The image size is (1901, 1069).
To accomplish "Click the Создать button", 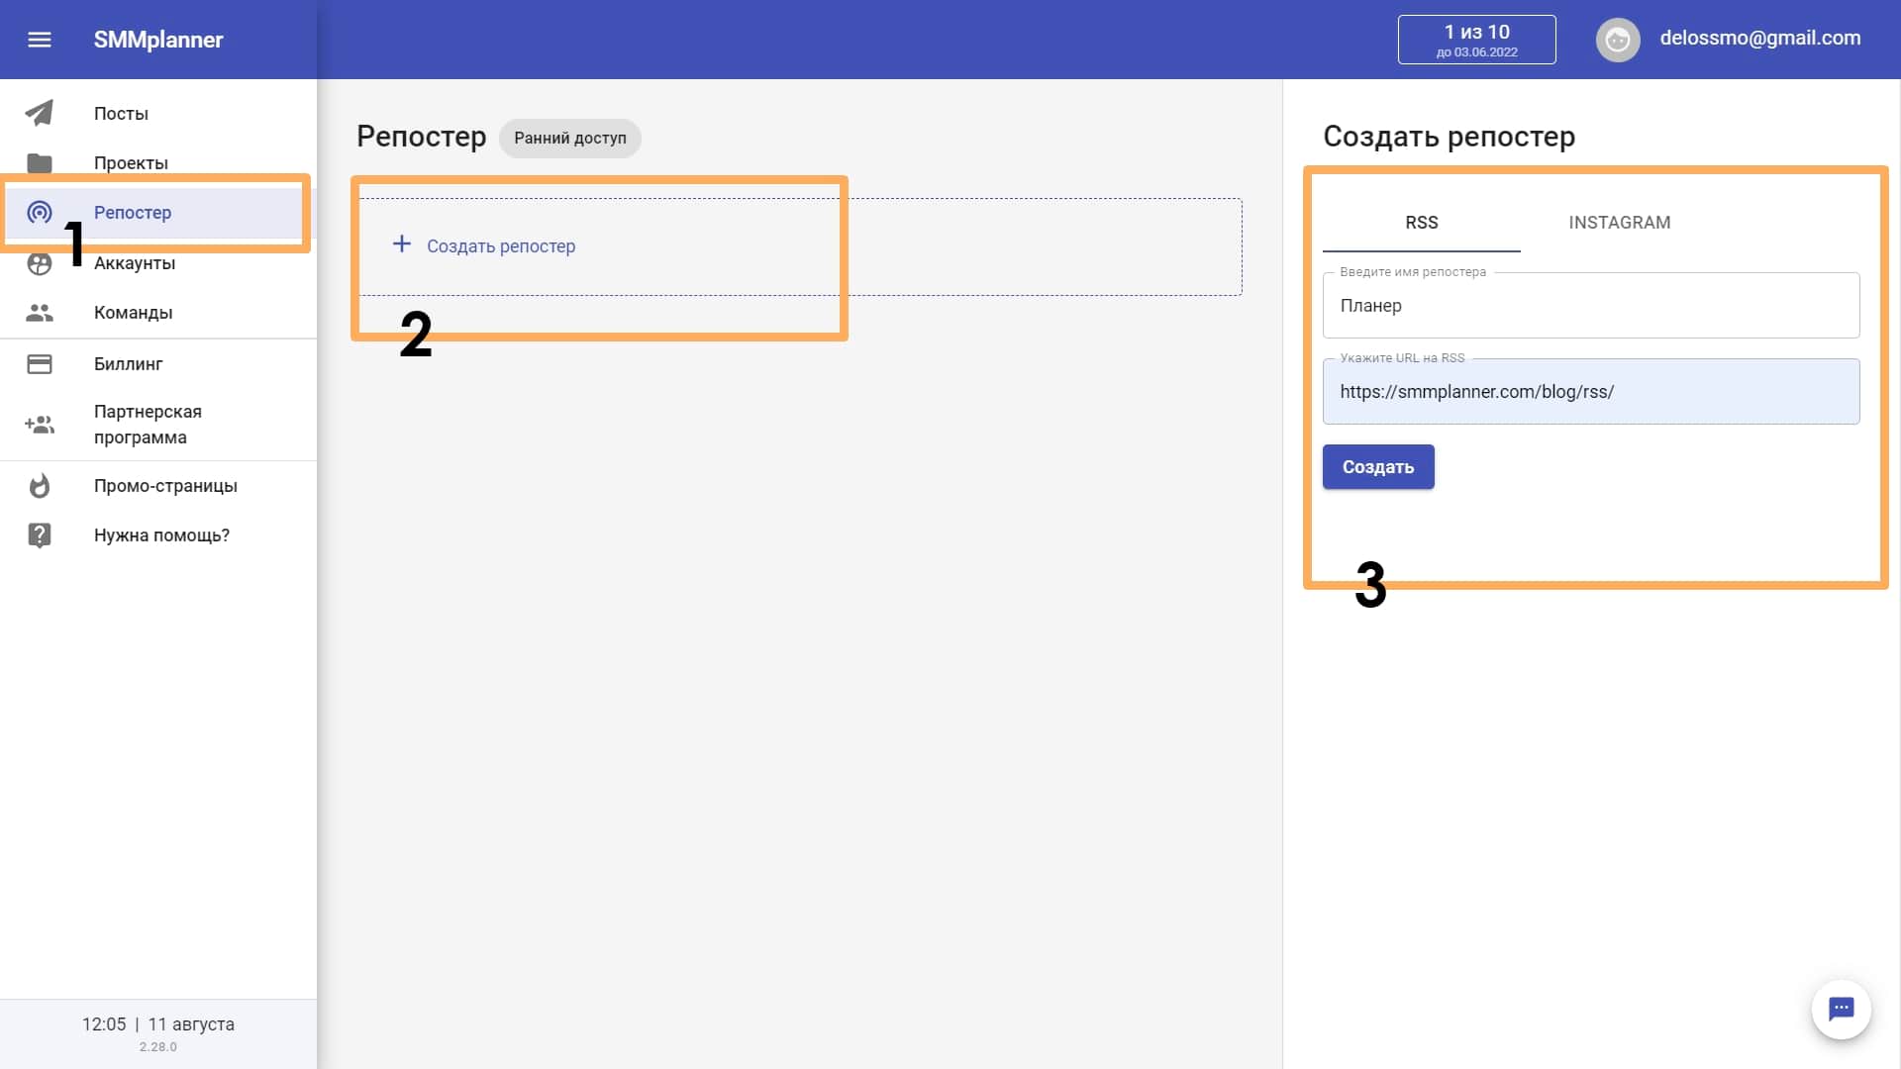I will click(1378, 467).
